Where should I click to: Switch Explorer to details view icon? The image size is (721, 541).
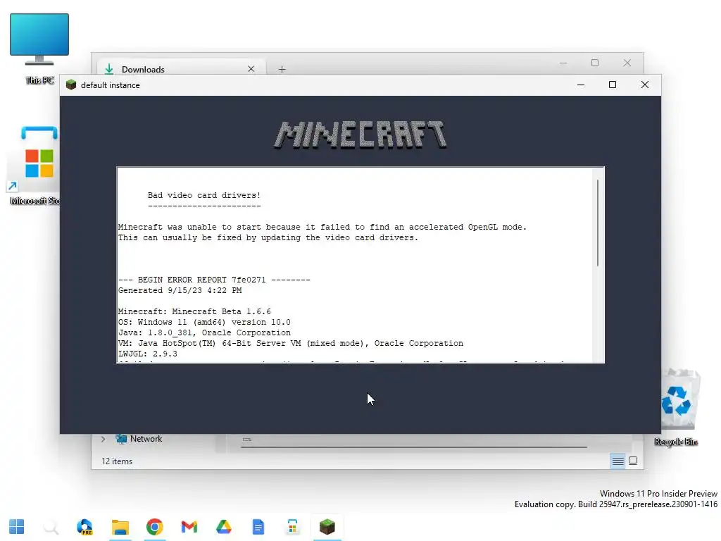click(x=617, y=461)
